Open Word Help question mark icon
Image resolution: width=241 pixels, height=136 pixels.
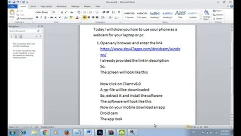click(232, 6)
